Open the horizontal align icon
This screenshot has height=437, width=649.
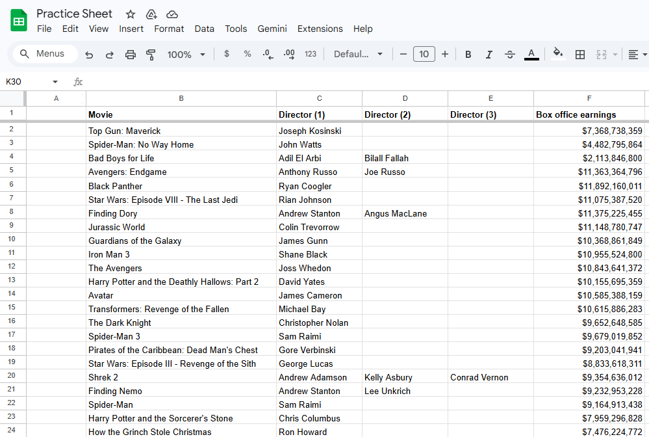tap(633, 54)
